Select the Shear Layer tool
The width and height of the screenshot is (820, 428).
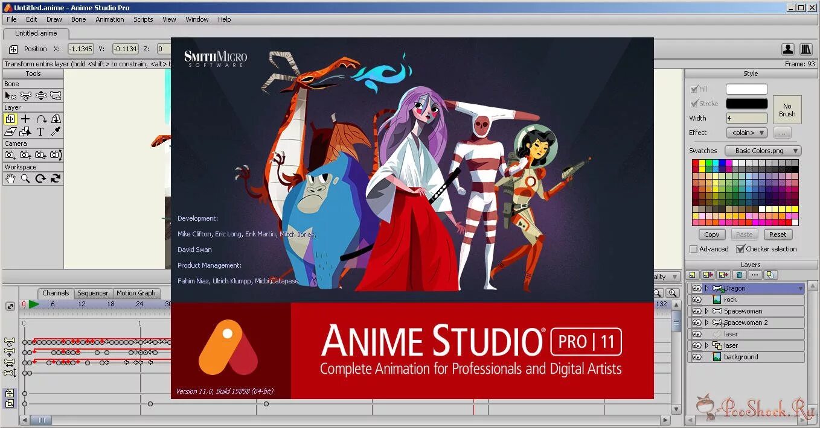tap(10, 131)
